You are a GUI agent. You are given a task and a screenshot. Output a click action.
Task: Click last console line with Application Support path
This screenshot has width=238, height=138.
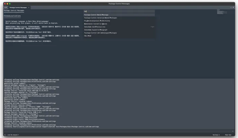coord(52,127)
